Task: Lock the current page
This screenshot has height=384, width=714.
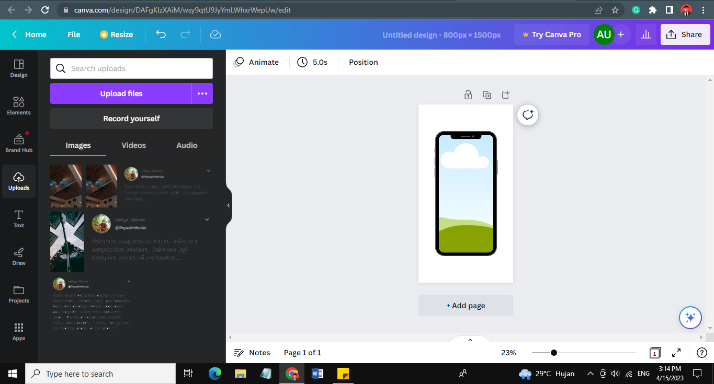Action: pos(468,95)
